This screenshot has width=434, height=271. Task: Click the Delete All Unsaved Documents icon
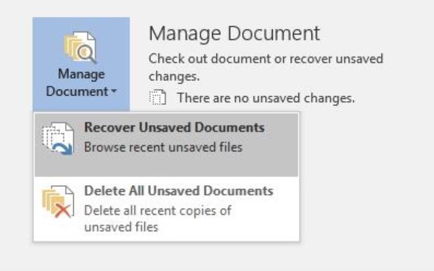[59, 201]
